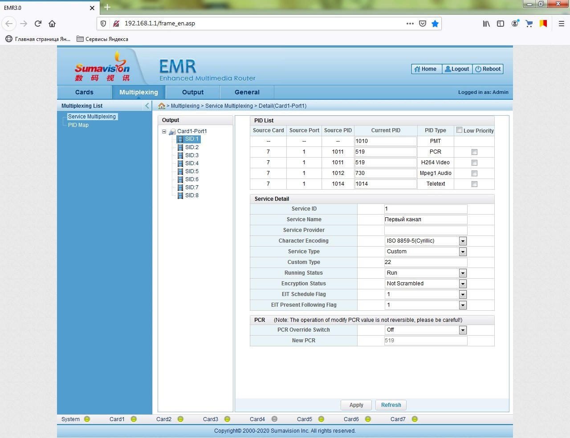Click the Card4 gray status indicator

coord(274,419)
